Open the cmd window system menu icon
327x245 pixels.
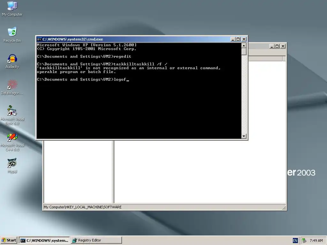coord(39,39)
